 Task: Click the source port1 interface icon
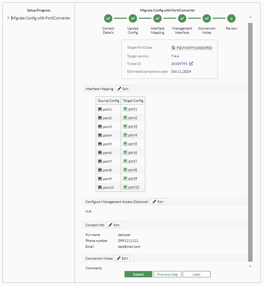pyautogui.click(x=100, y=109)
